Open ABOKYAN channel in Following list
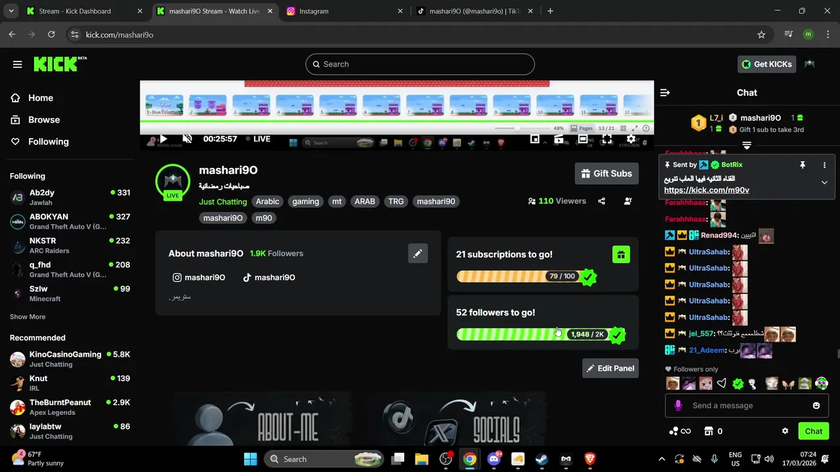 pos(70,221)
